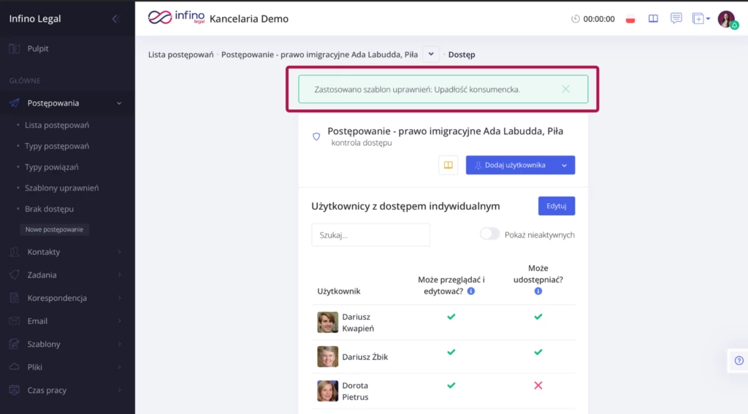Start the work timer clock icon

pos(576,19)
